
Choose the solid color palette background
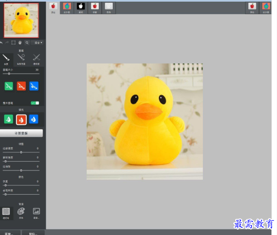coord(21,213)
